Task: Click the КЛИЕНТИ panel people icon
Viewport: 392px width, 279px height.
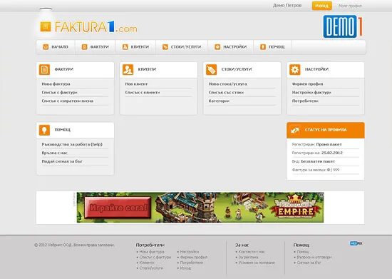Action: [128, 69]
